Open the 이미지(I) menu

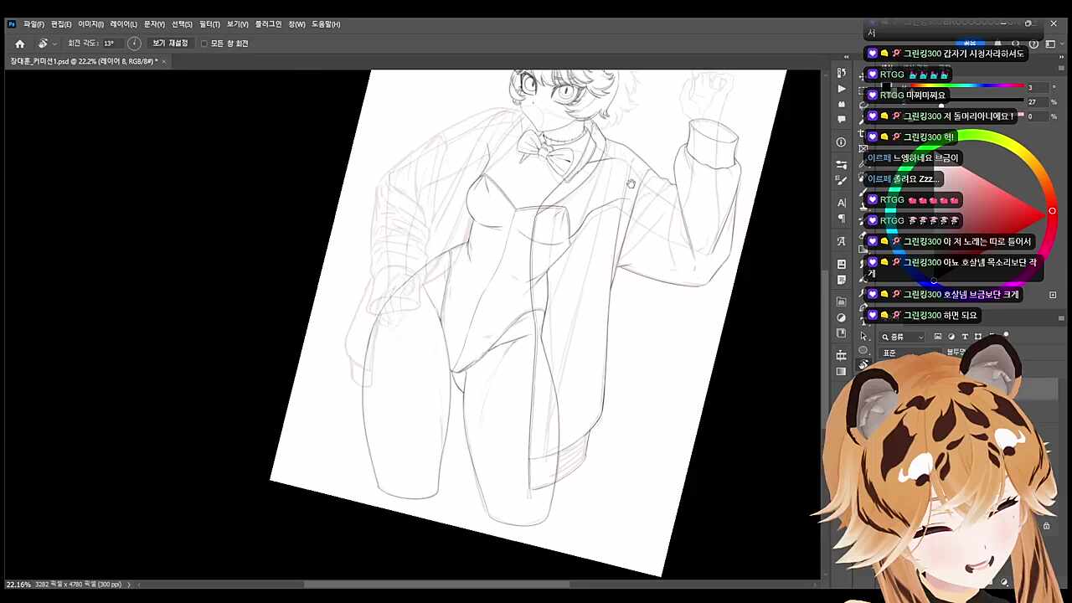point(90,24)
